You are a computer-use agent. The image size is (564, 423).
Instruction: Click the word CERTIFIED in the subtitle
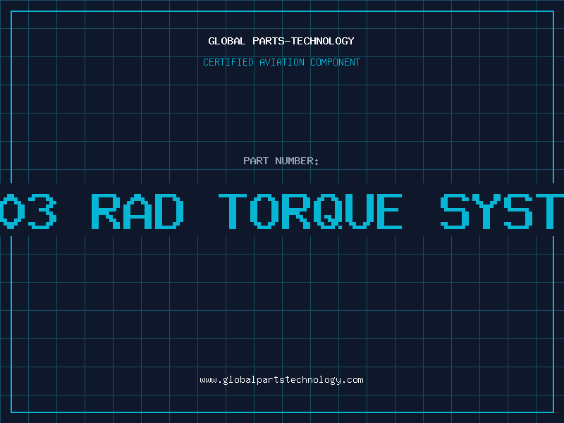[x=228, y=63]
